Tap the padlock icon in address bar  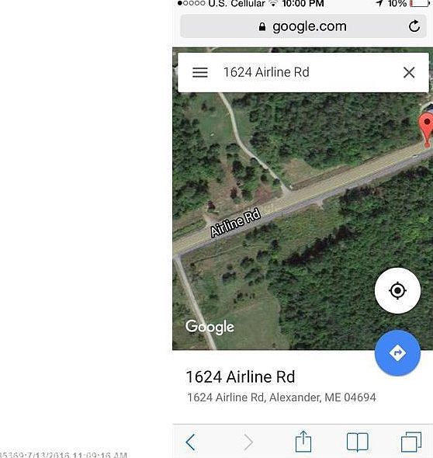[x=262, y=27]
